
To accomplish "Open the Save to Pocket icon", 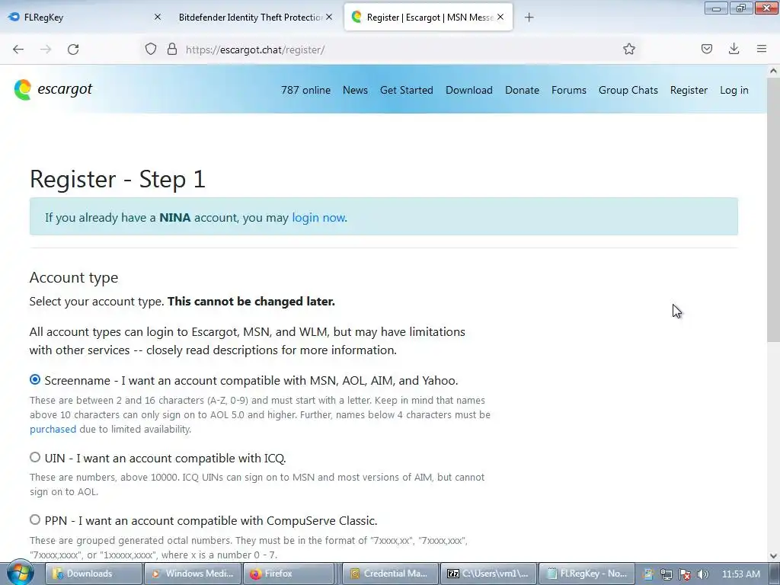I will (706, 49).
